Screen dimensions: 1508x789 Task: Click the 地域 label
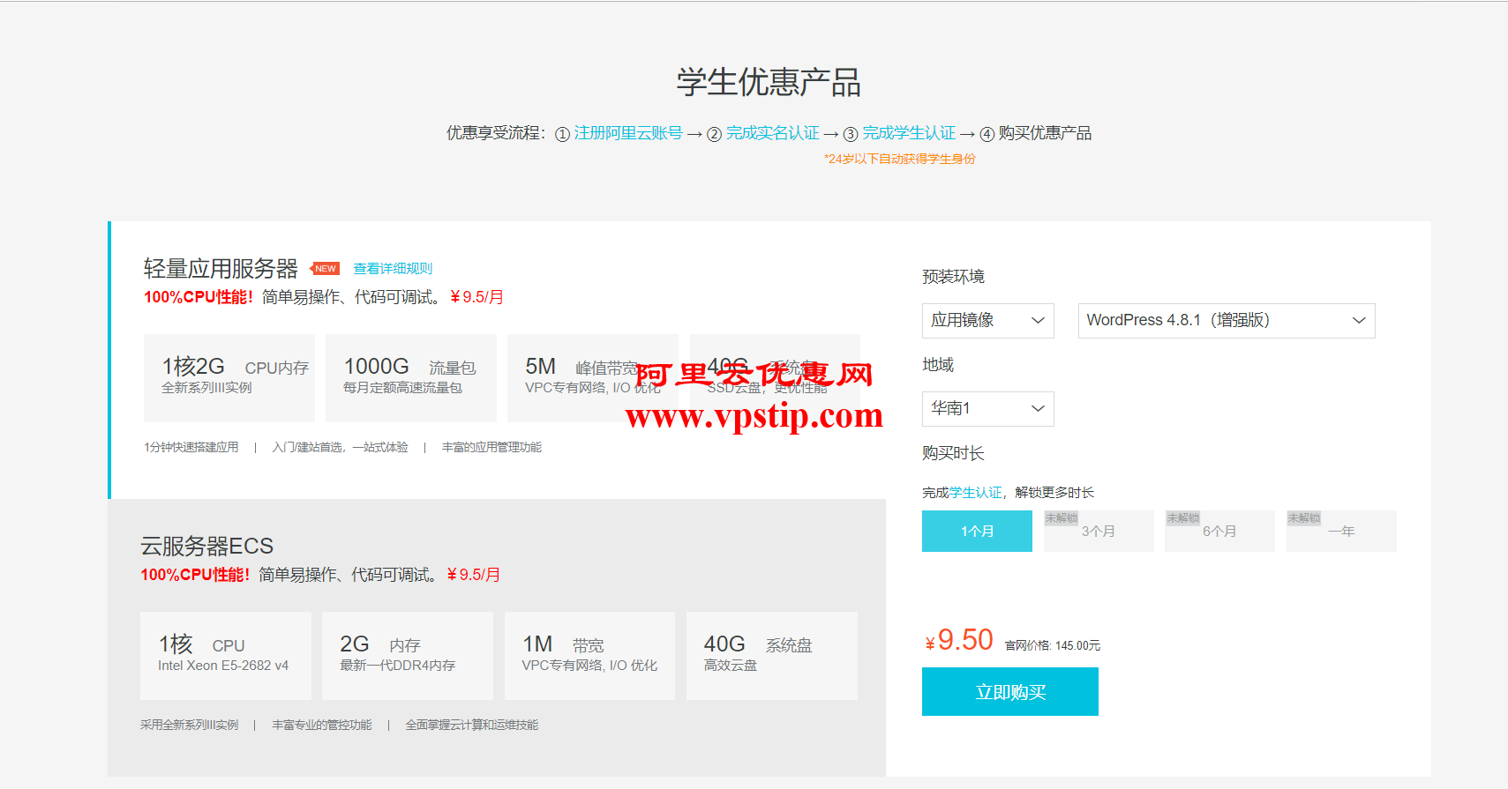coord(938,365)
